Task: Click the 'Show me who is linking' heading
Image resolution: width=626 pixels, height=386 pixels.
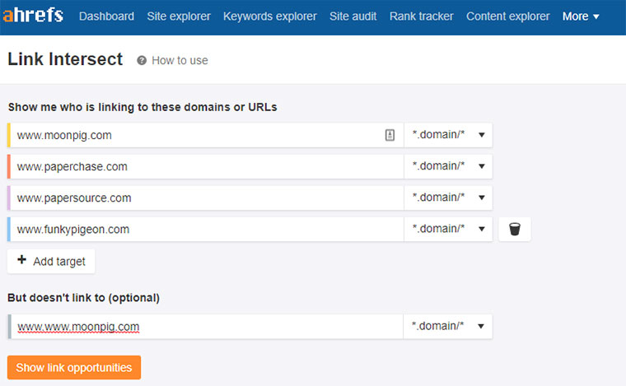Action: [x=142, y=107]
